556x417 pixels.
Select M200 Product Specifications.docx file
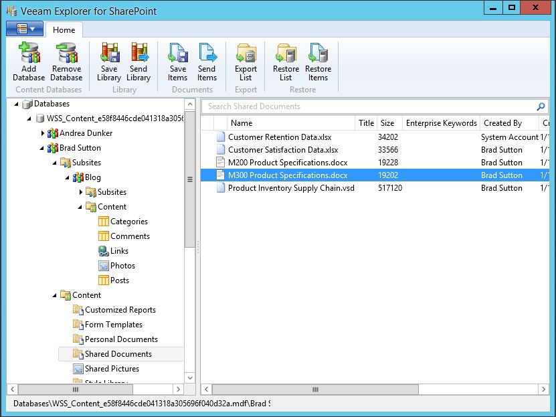375,163
